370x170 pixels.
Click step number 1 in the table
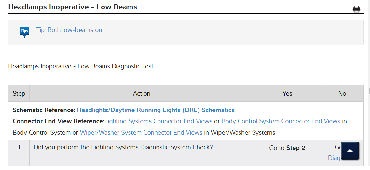point(19,147)
